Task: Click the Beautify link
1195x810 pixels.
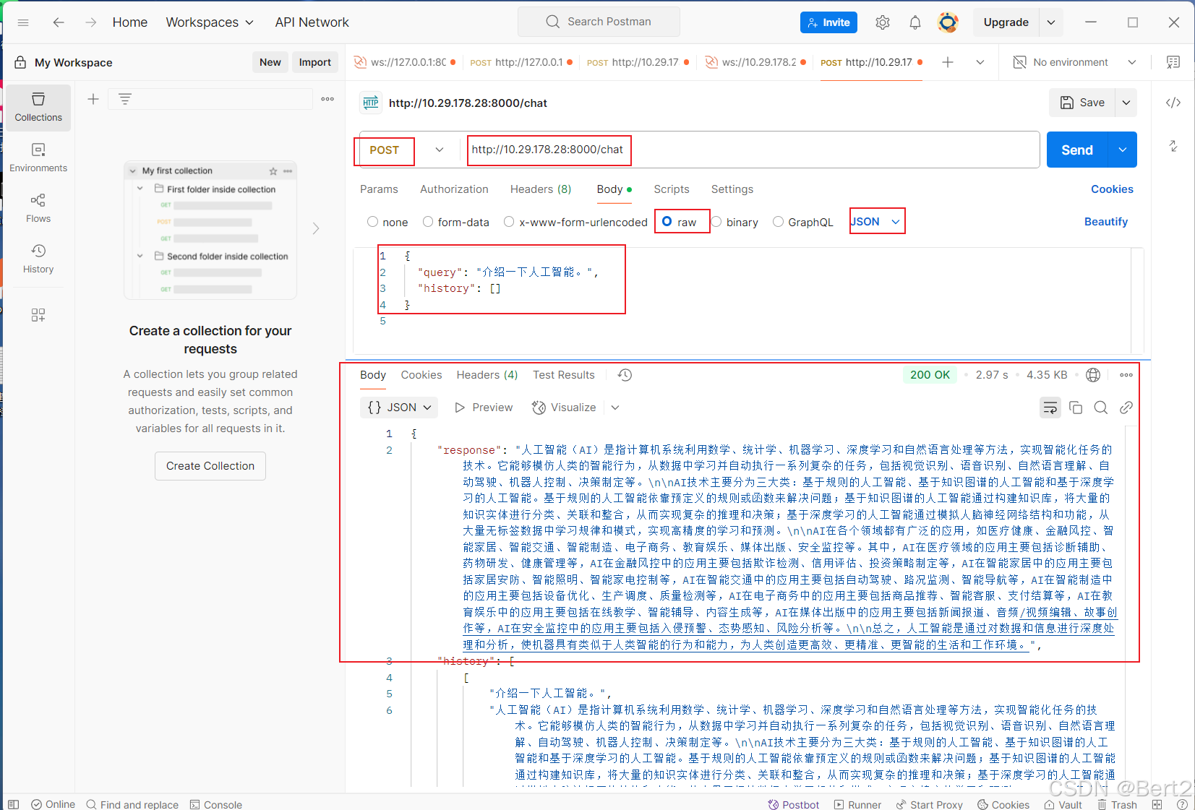Action: 1105,222
